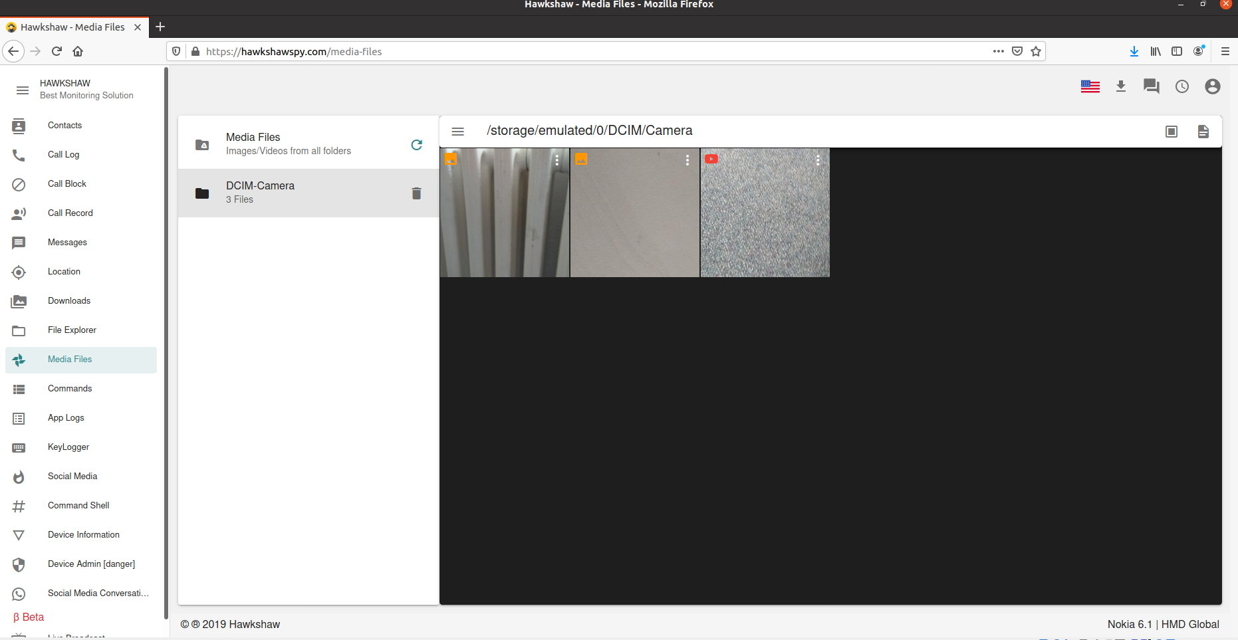Open the gray carpet video thumbnail
The image size is (1238, 640).
click(x=765, y=213)
